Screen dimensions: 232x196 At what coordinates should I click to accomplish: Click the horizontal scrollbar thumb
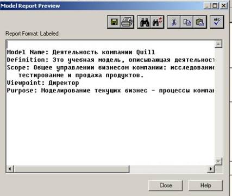72,169
